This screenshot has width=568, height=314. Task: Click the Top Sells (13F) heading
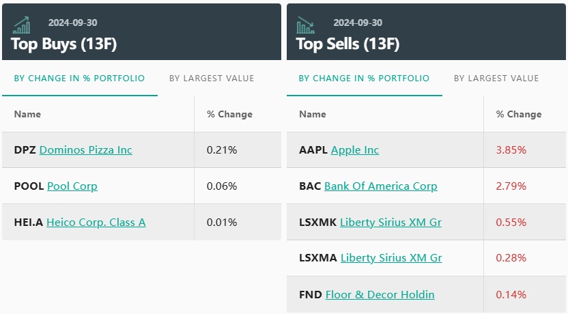347,44
